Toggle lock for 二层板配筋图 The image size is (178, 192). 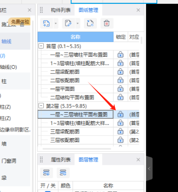121,80
